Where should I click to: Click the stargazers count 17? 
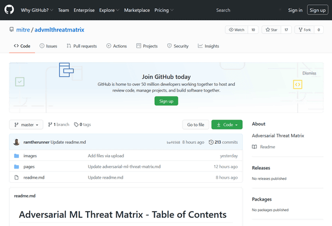click(286, 30)
